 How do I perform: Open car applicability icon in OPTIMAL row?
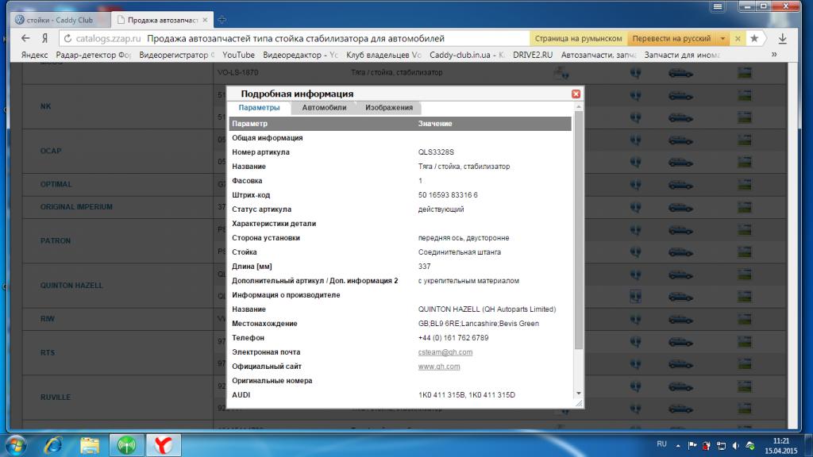[680, 185]
